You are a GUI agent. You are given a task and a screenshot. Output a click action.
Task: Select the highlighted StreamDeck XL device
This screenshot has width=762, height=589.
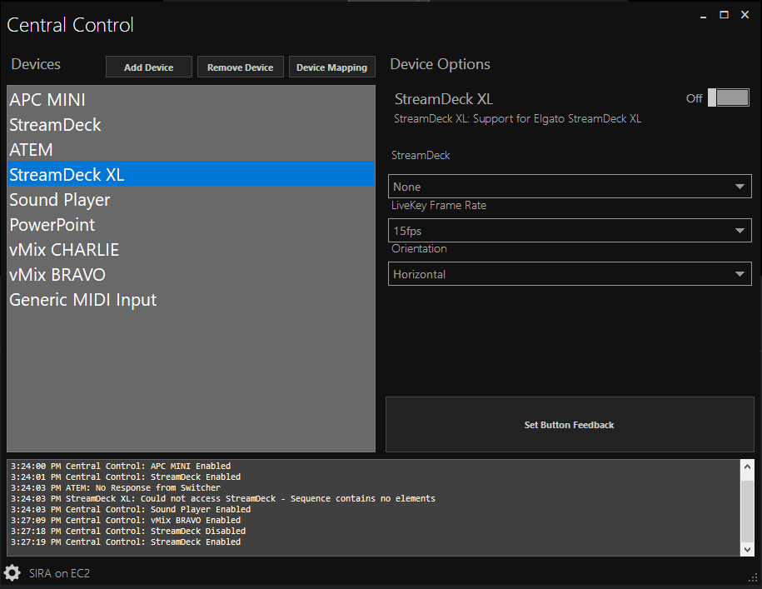[x=192, y=174]
